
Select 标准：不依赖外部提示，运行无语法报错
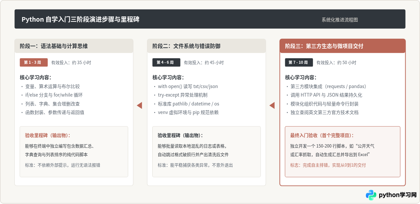(63, 165)
